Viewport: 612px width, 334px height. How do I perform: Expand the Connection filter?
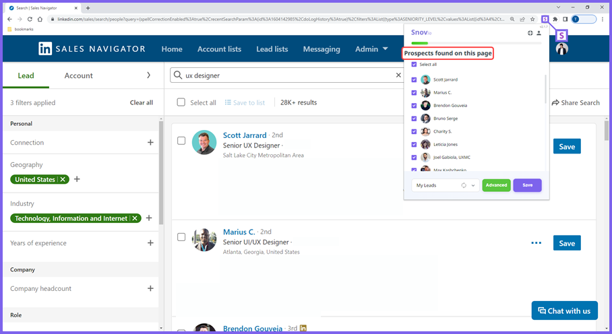150,142
